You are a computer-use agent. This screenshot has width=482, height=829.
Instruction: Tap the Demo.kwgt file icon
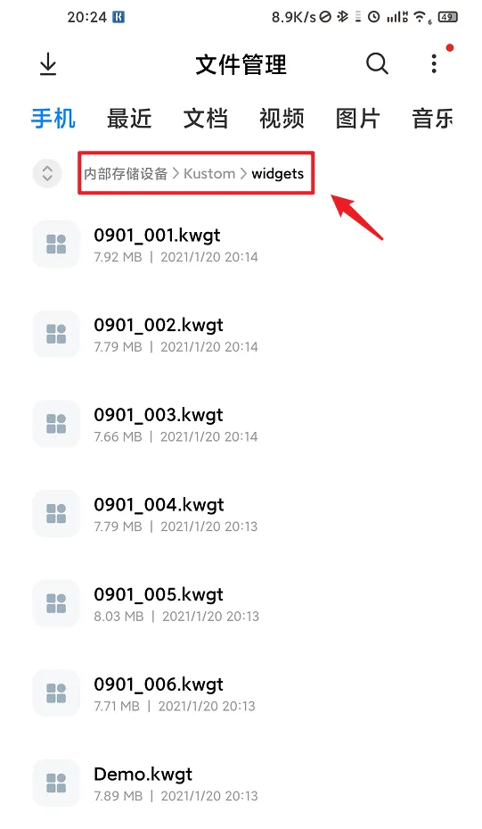coord(56,783)
